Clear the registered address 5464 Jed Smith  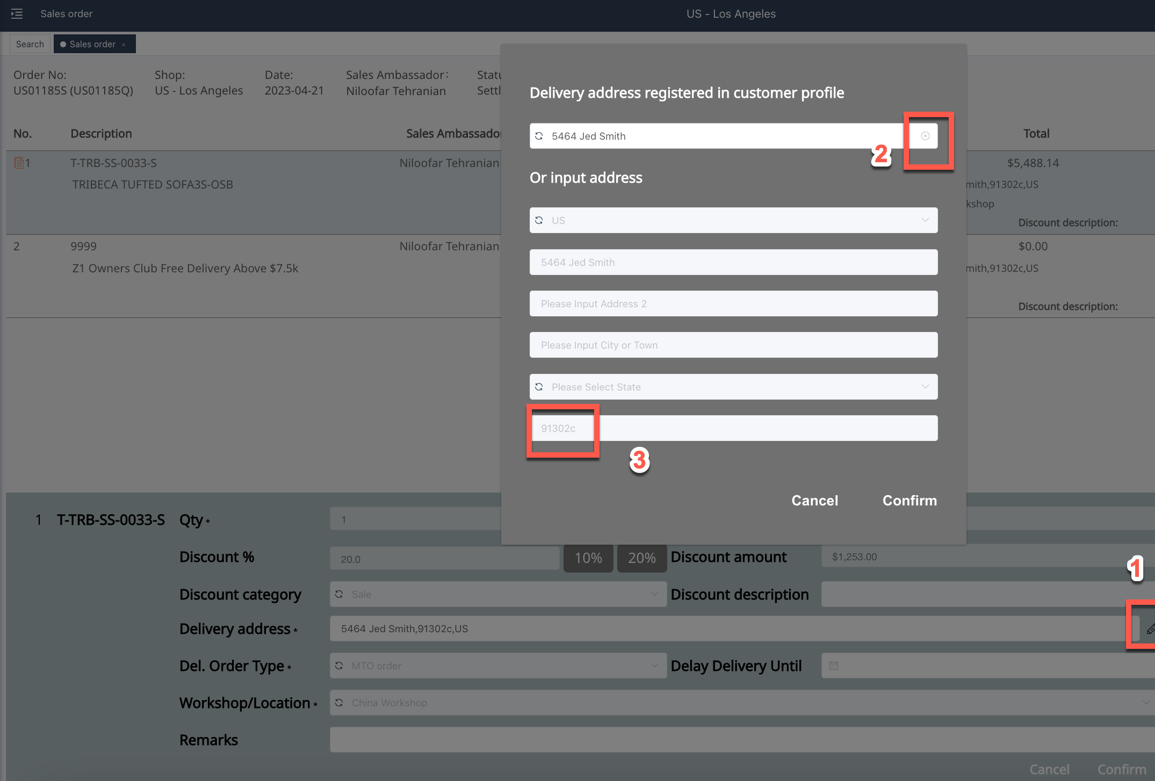pyautogui.click(x=925, y=136)
